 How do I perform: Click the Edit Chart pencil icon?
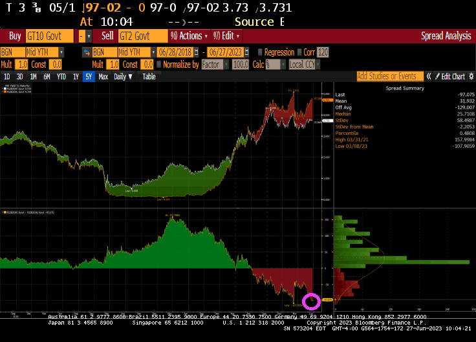[437, 77]
